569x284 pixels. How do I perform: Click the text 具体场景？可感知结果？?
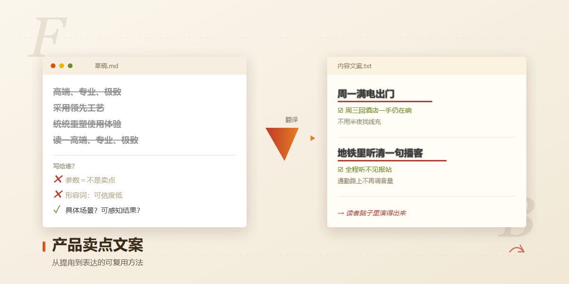103,210
